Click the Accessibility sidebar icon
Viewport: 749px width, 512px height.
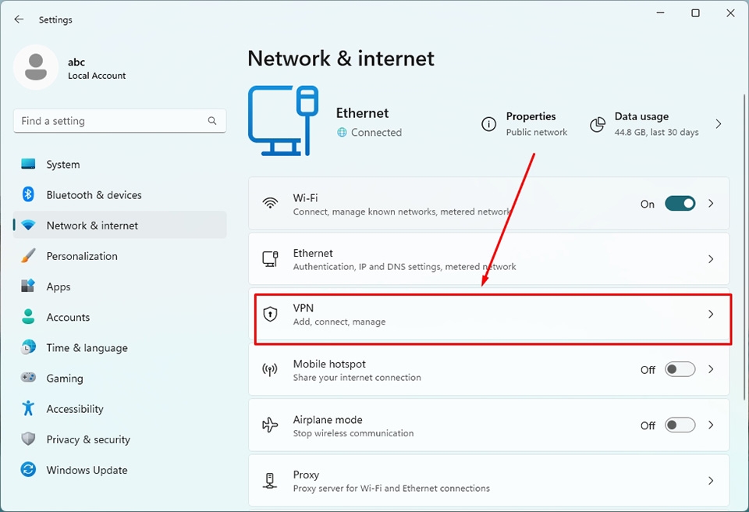[x=27, y=408]
